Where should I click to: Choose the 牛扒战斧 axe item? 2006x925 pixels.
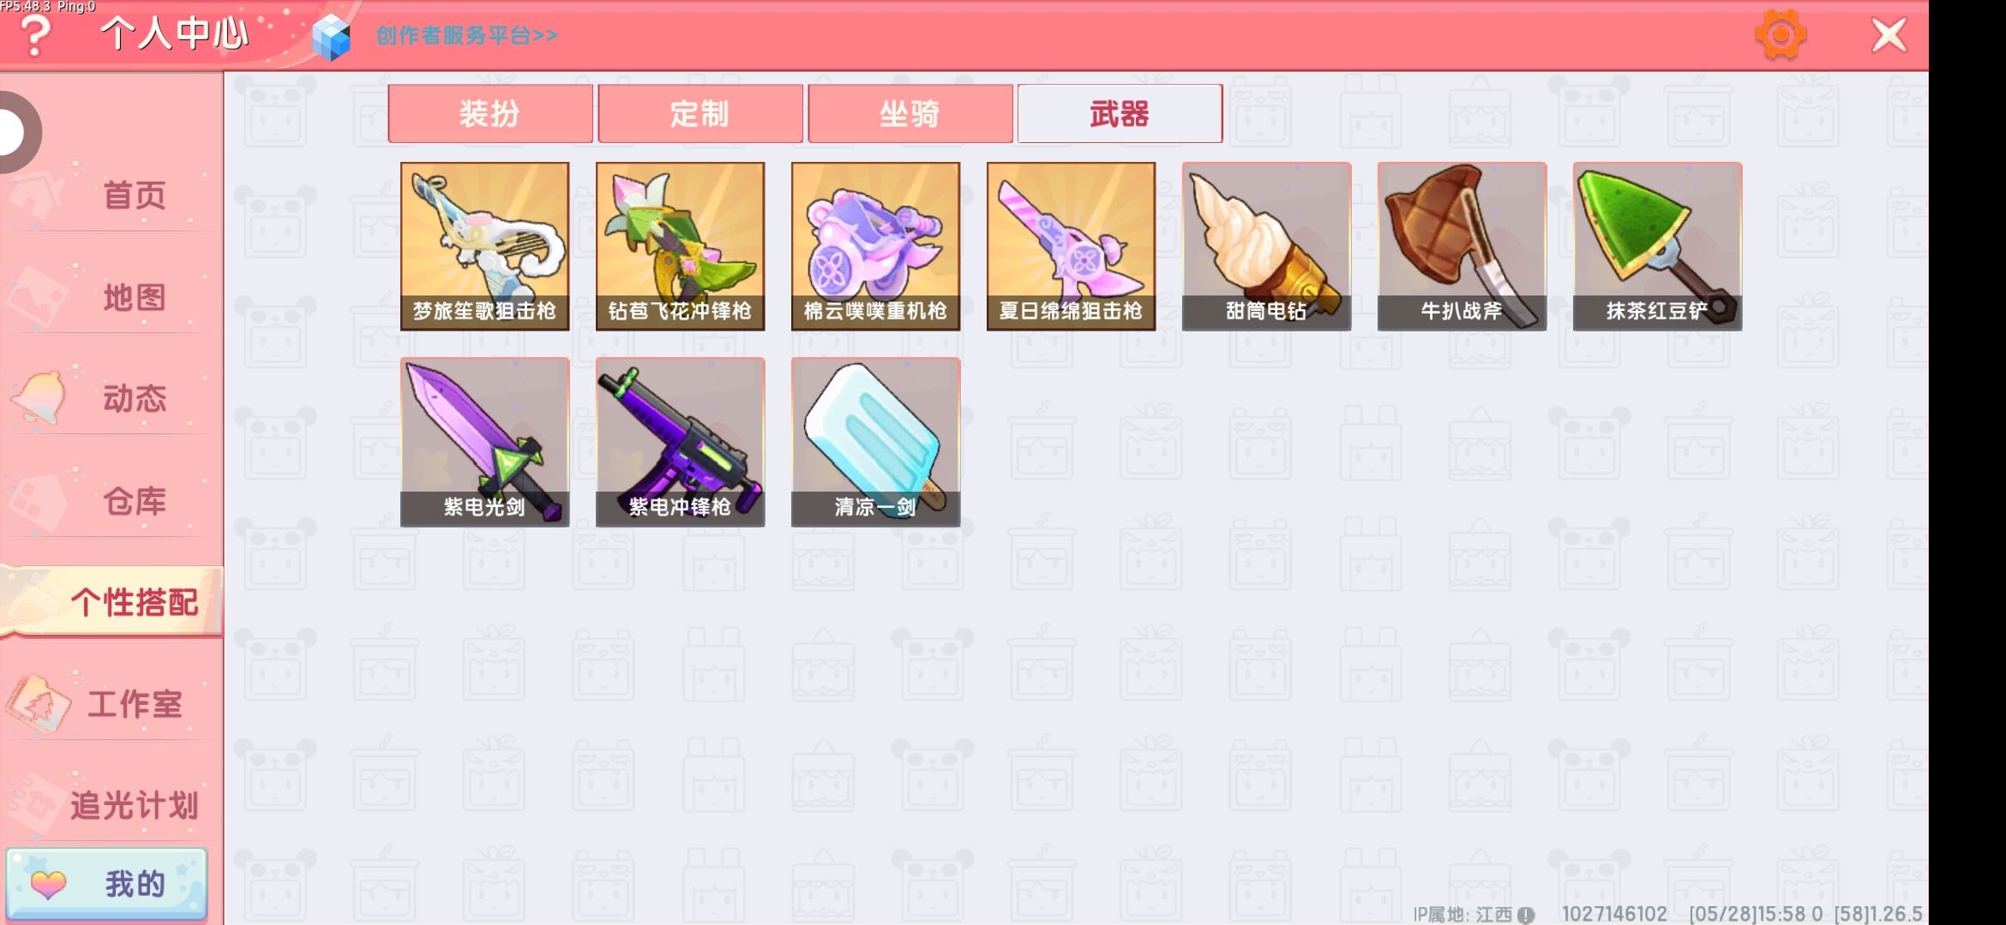click(x=1462, y=247)
